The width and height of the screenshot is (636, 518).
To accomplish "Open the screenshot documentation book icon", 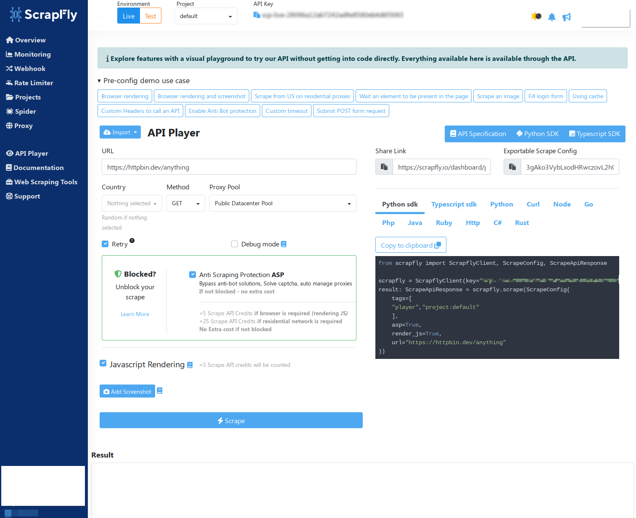I will pyautogui.click(x=160, y=391).
